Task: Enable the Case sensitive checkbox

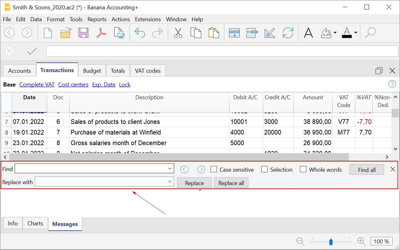Action: [x=214, y=169]
